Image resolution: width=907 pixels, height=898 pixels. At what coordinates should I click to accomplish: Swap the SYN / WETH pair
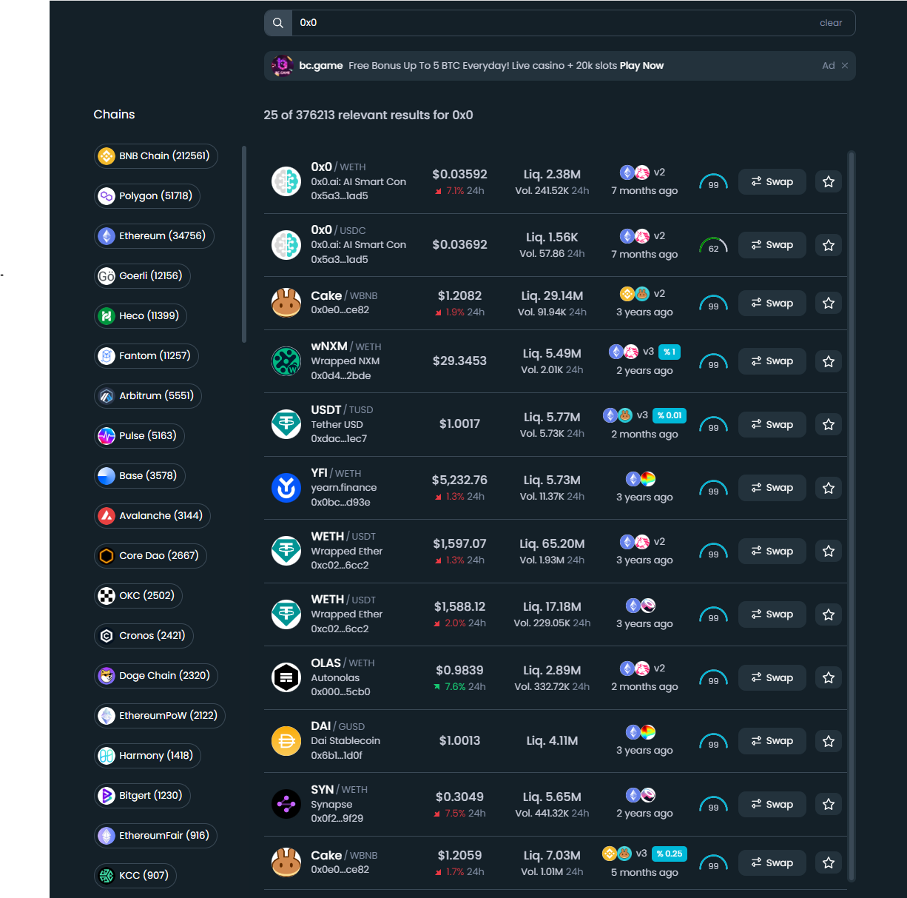click(x=772, y=805)
